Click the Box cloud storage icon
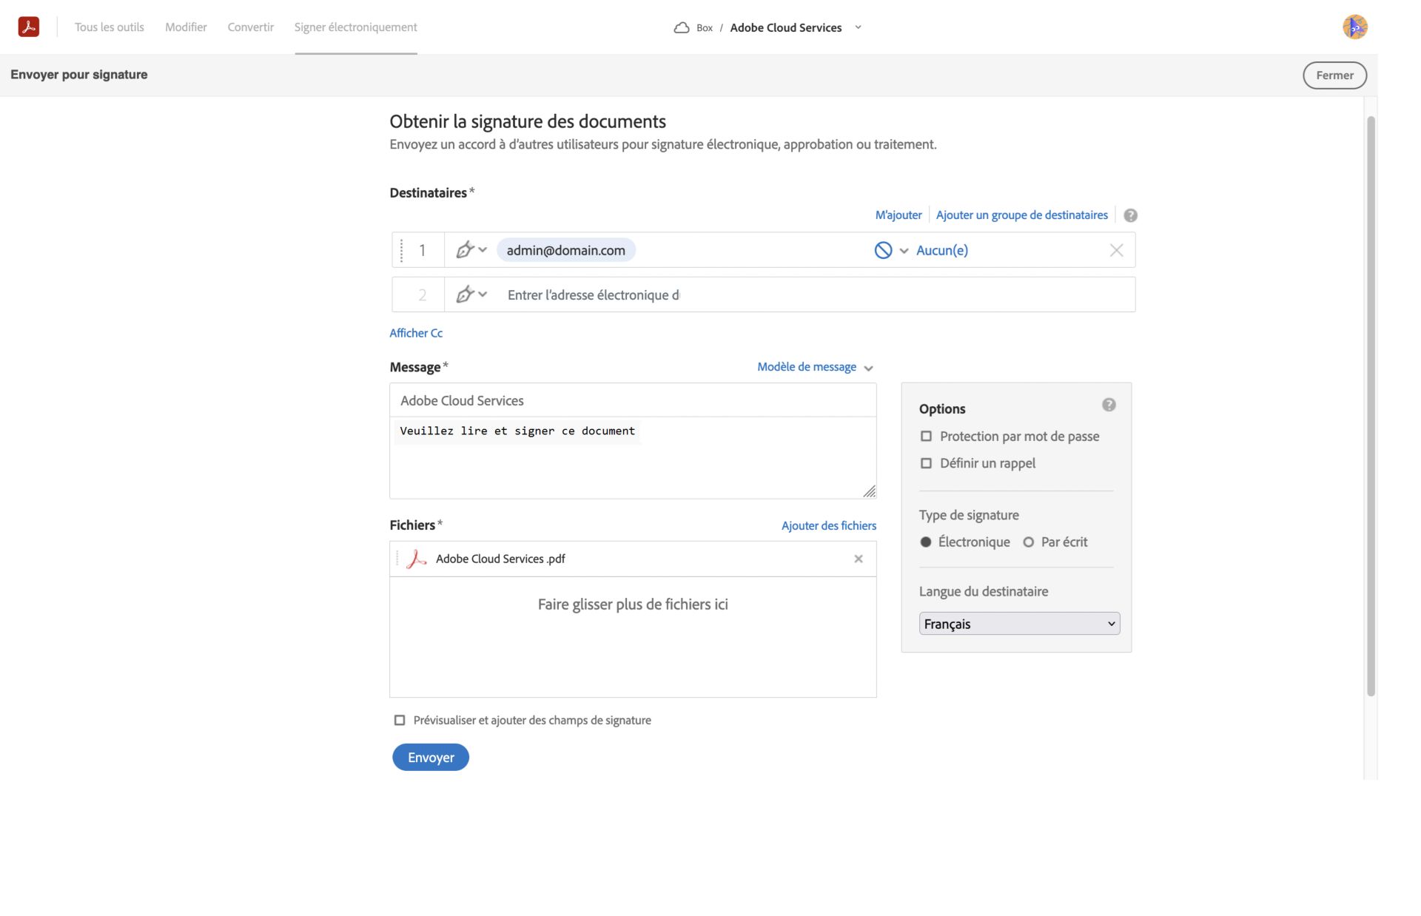1421x916 pixels. (681, 28)
